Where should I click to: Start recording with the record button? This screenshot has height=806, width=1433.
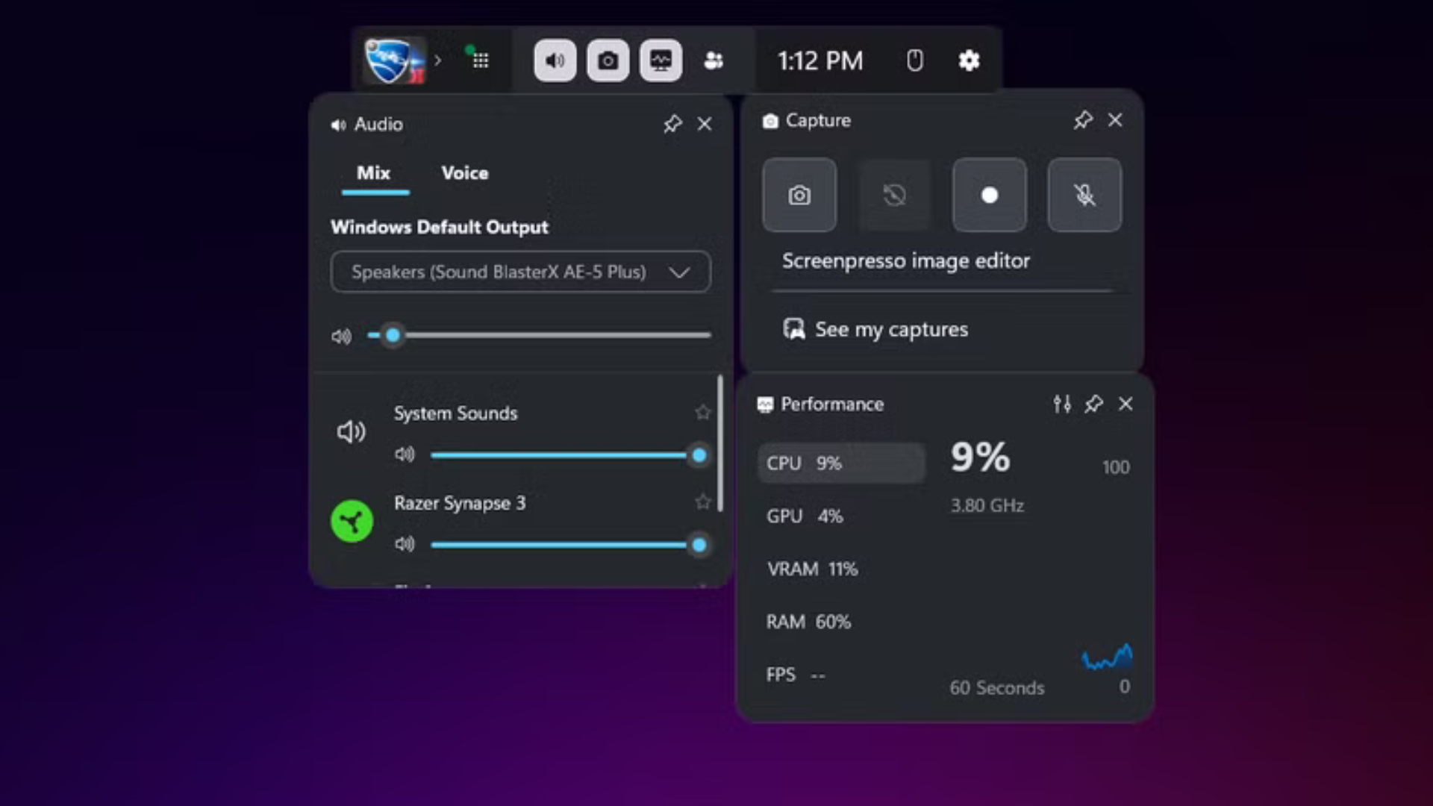click(989, 196)
